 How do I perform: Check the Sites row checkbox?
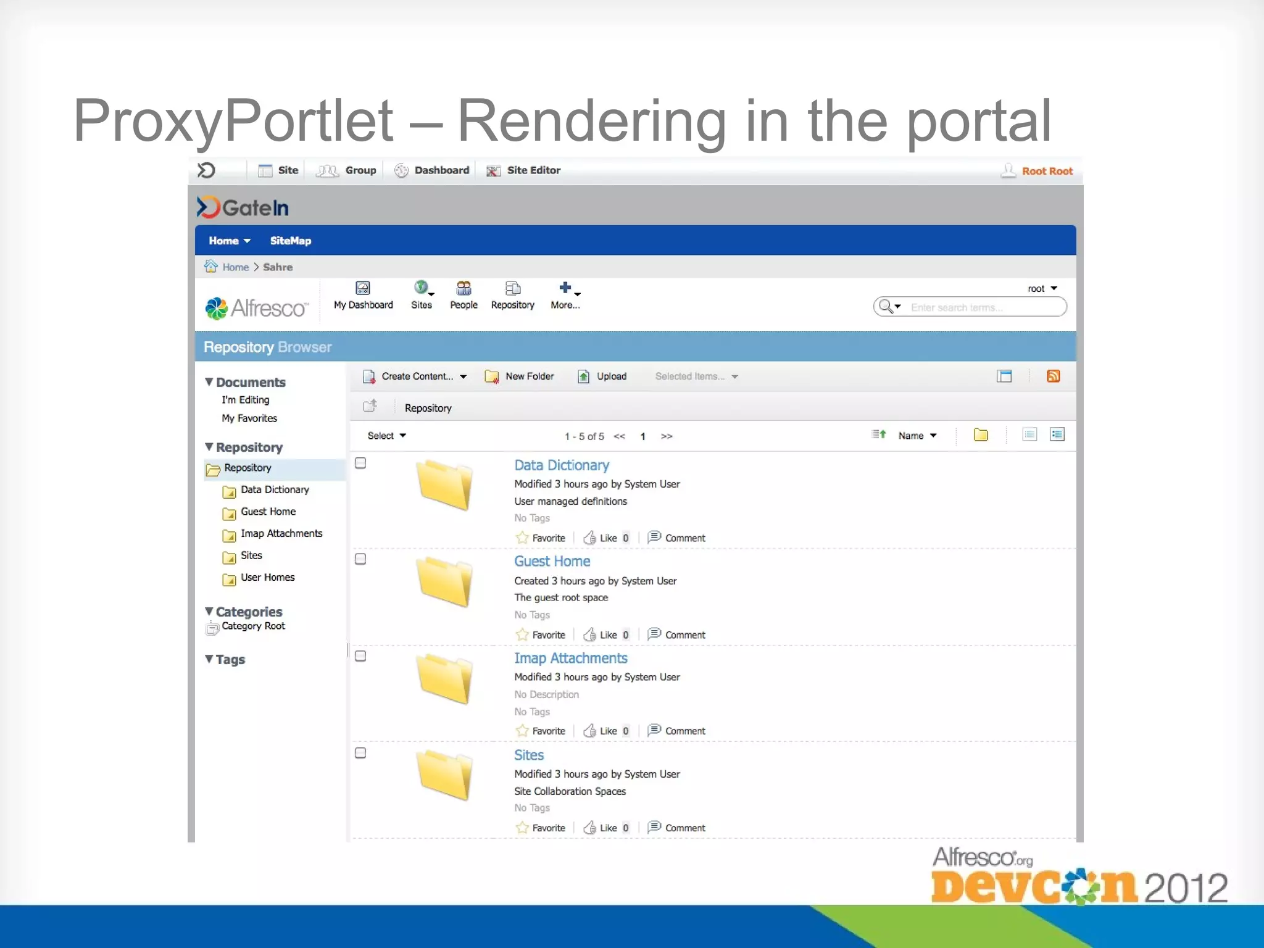pyautogui.click(x=360, y=753)
